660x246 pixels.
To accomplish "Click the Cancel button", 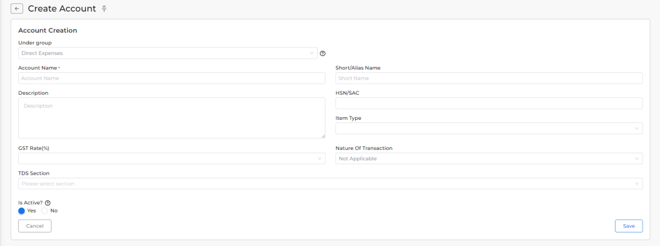I will [35, 226].
